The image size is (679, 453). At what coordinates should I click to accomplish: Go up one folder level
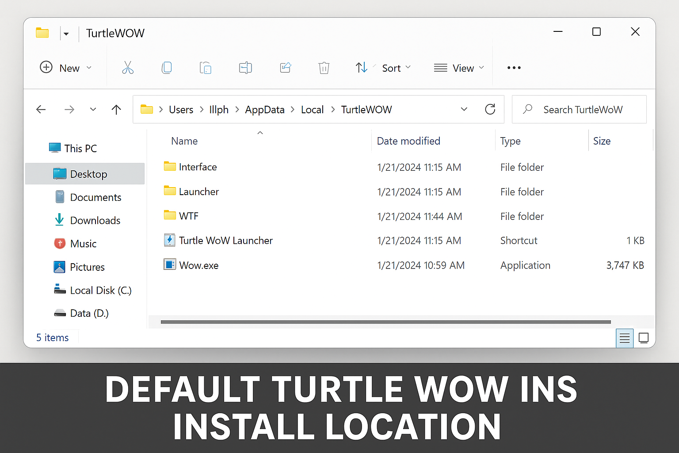116,109
